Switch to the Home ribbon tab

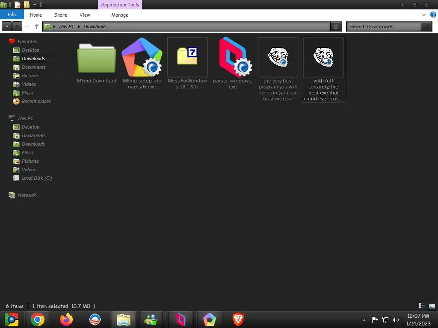coord(36,15)
